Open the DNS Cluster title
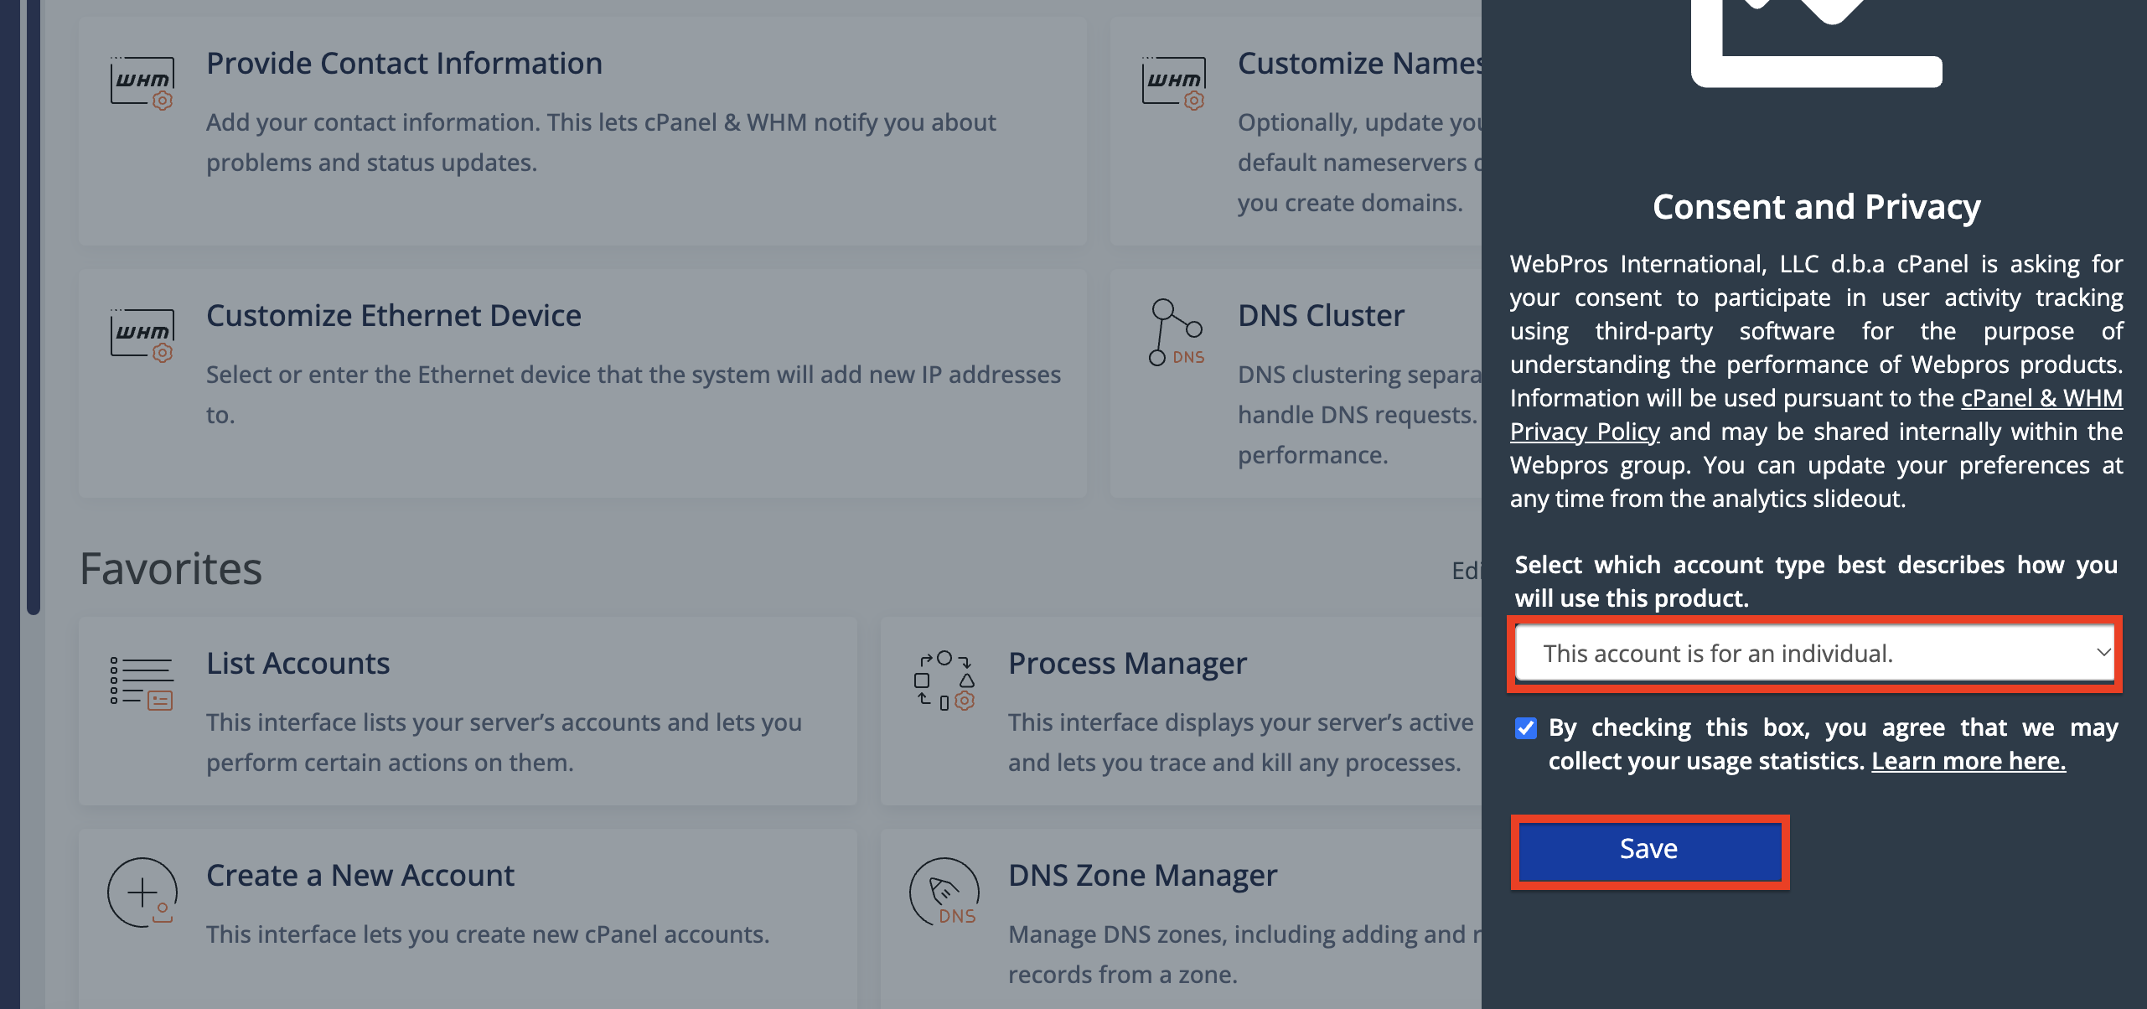This screenshot has height=1009, width=2147. (x=1321, y=315)
